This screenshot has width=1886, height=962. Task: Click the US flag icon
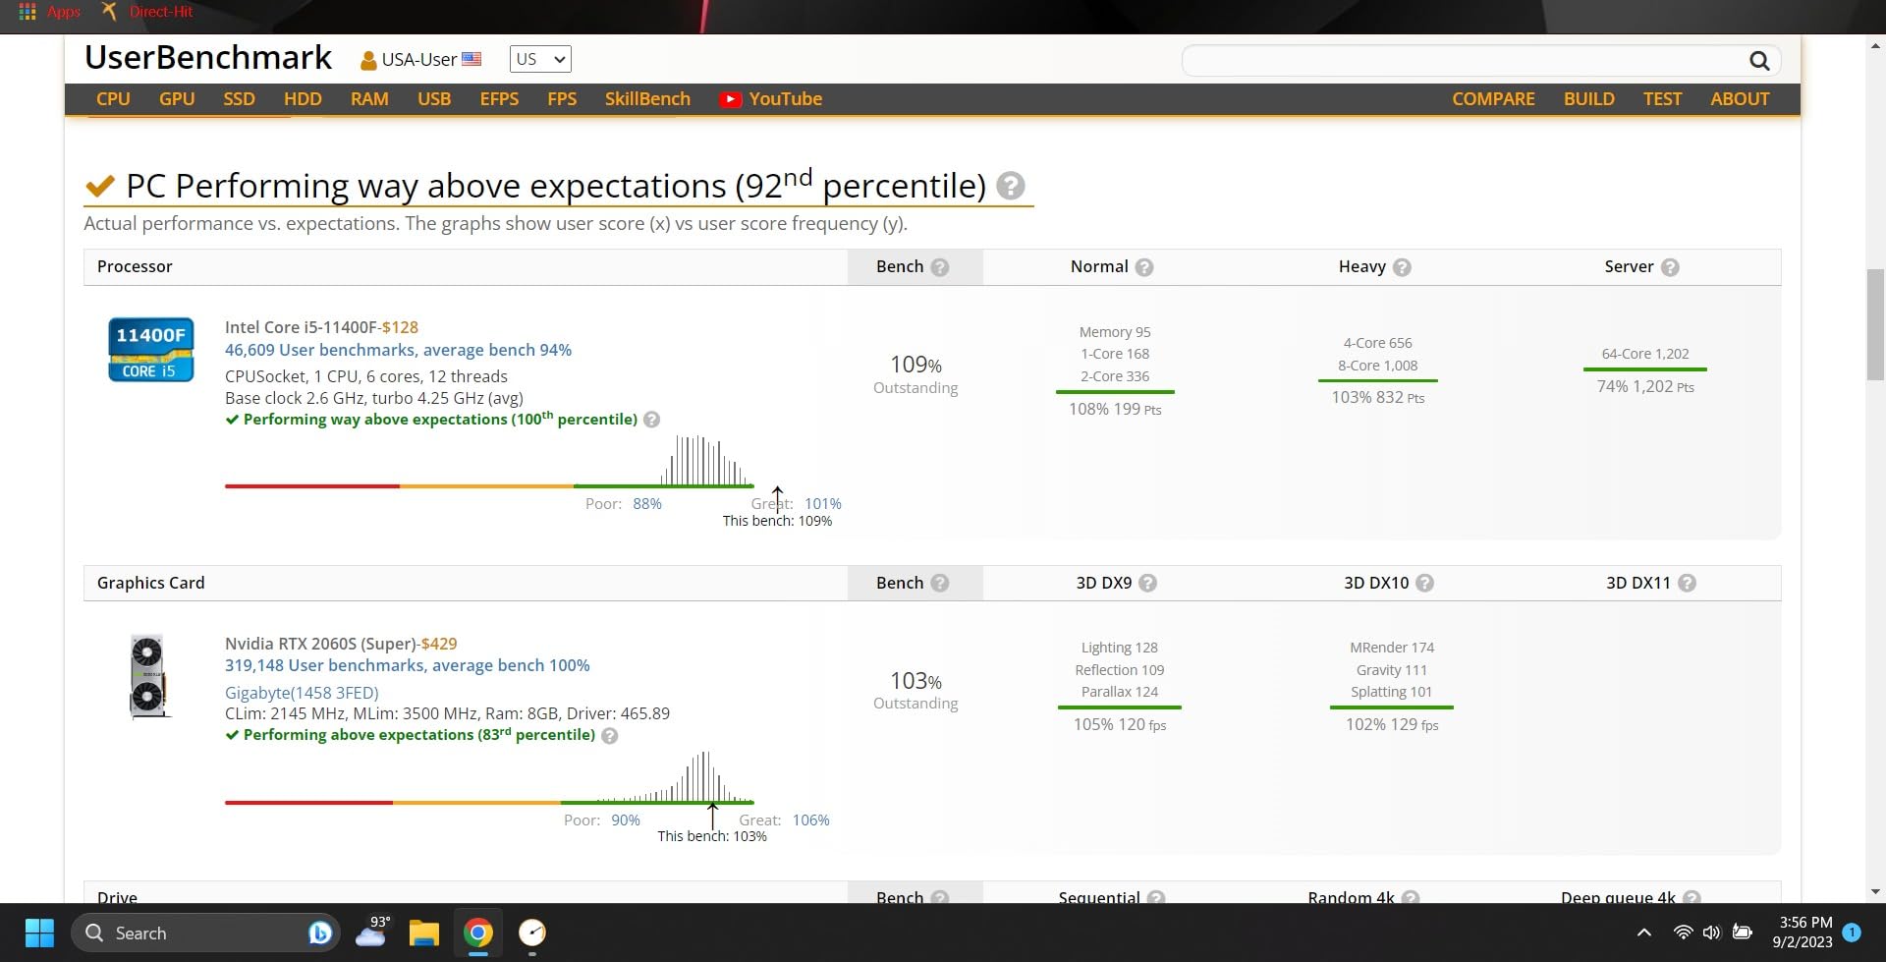471,59
